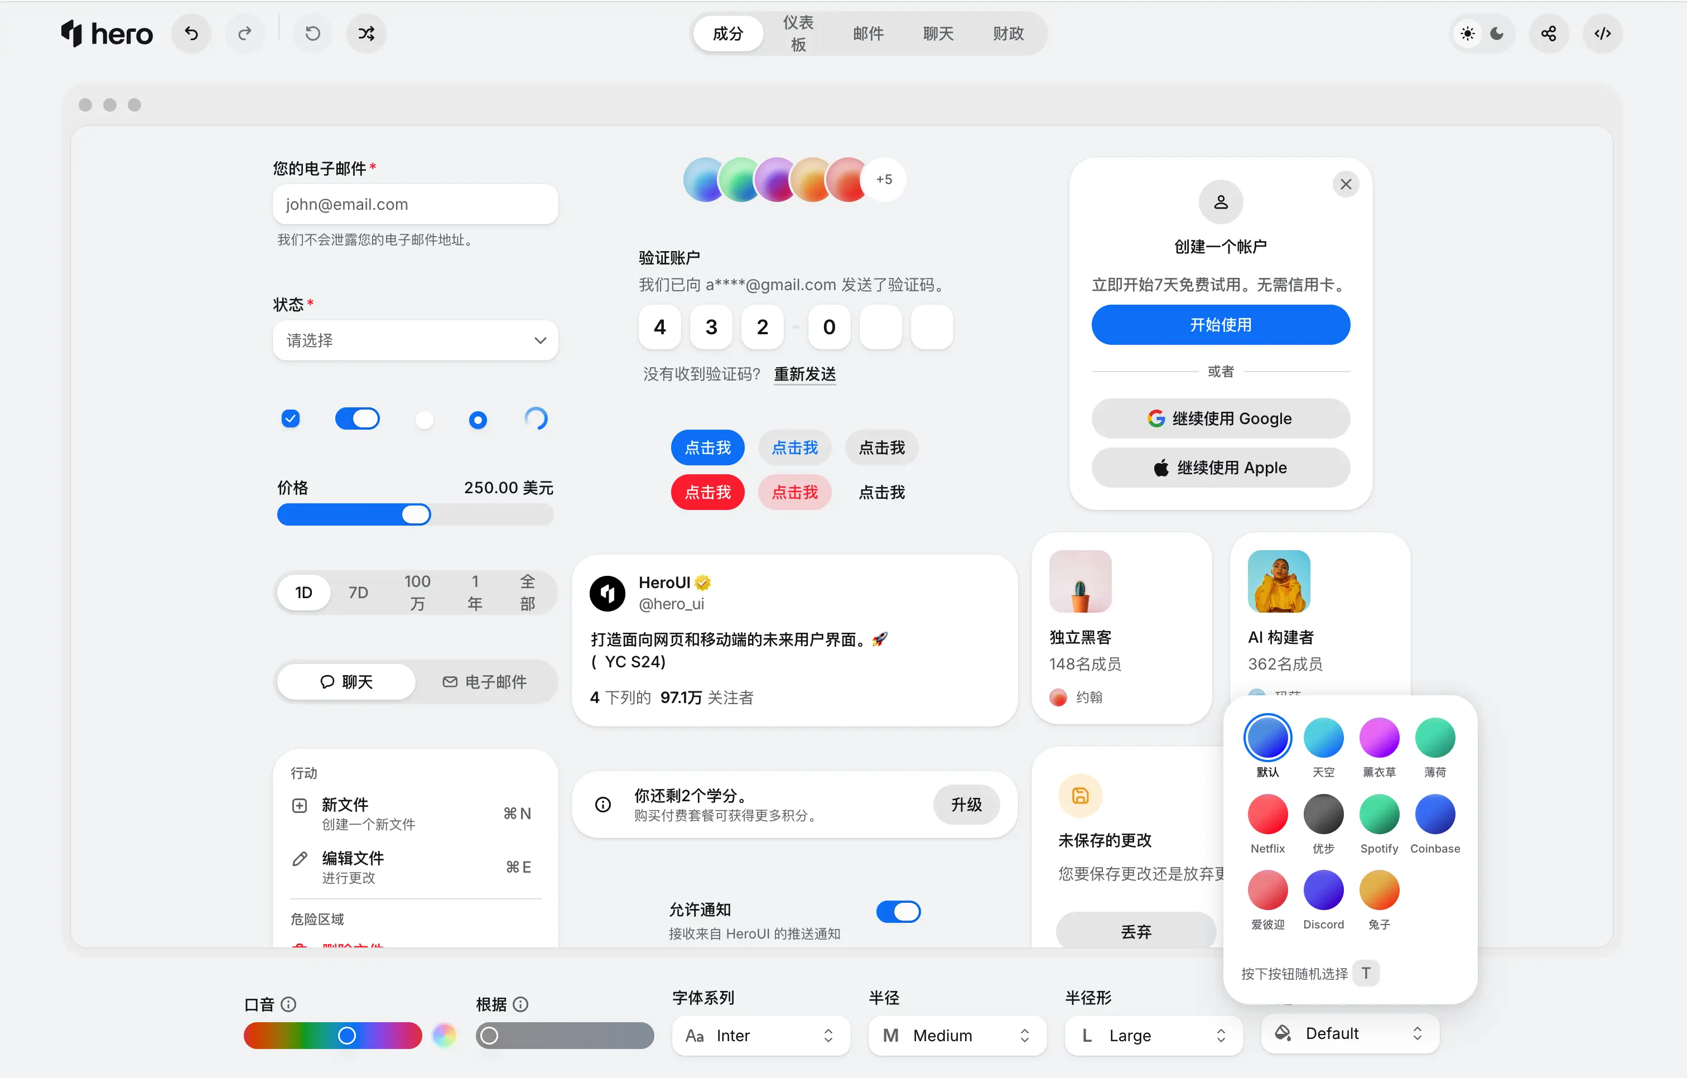This screenshot has width=1687, height=1078.
Task: Toggle the switch beside the checkbox
Action: pyautogui.click(x=357, y=418)
